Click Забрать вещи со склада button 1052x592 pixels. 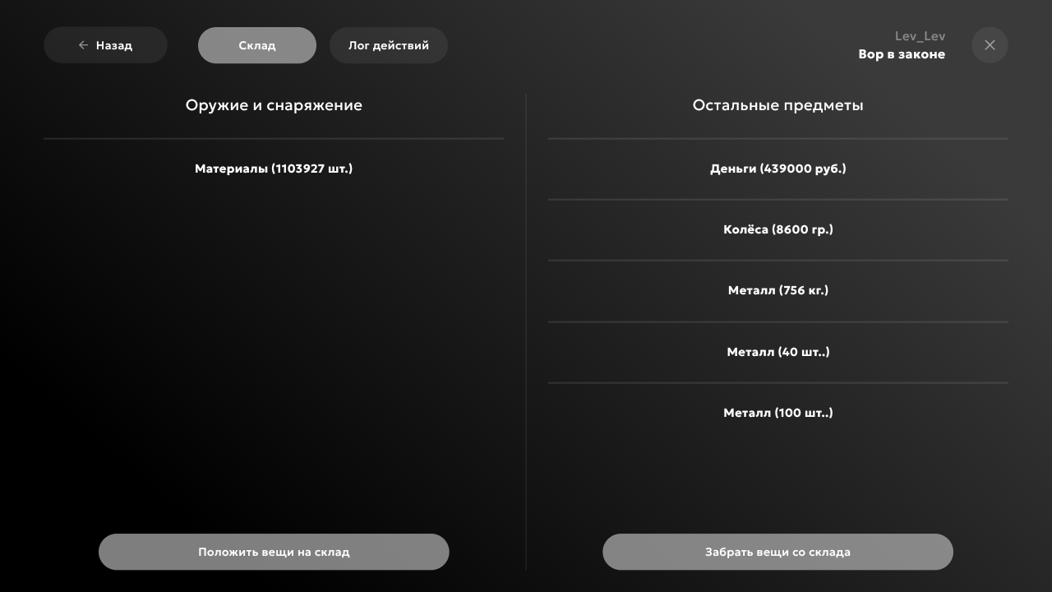point(777,552)
